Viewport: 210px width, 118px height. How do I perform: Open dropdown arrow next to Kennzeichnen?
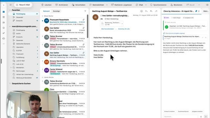click(107, 5)
